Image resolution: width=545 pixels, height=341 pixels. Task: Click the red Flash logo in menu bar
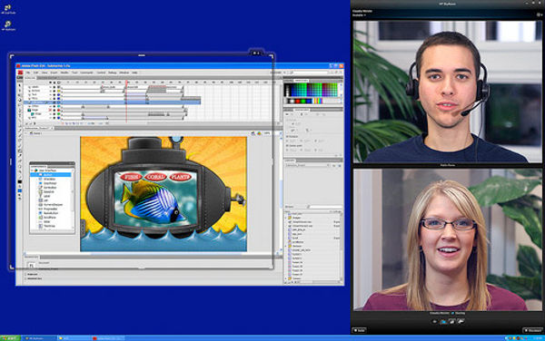tap(21, 73)
